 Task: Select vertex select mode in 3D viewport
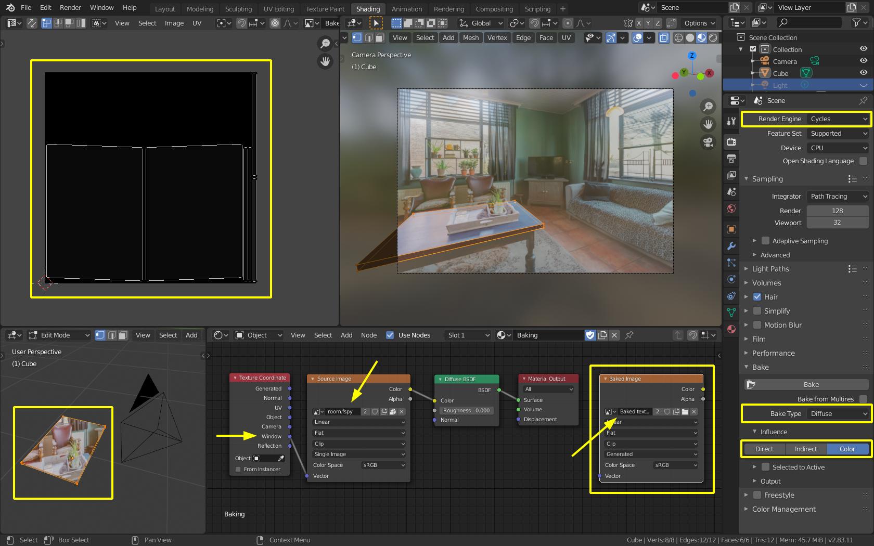click(357, 37)
